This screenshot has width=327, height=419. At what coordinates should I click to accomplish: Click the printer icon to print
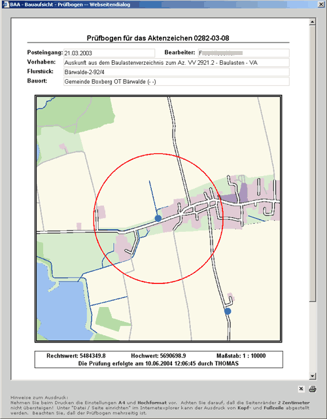click(313, 389)
